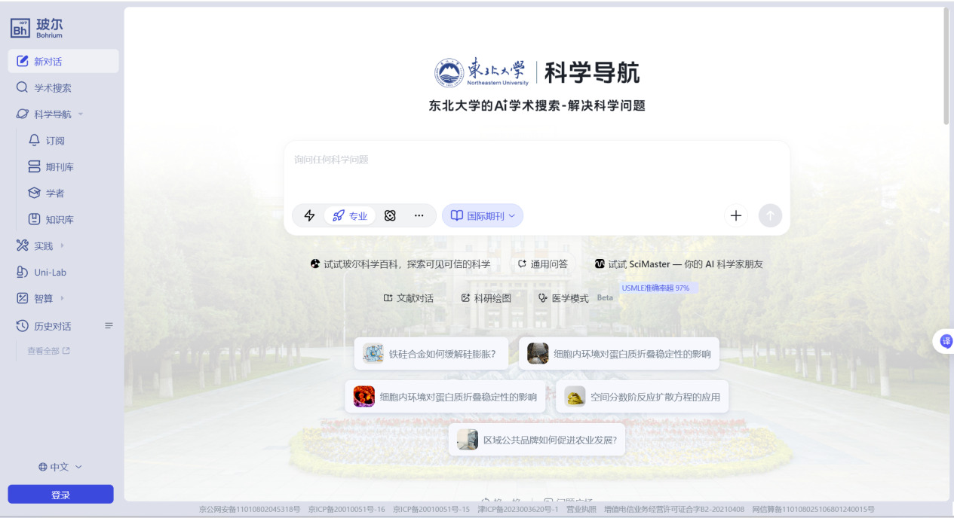Select the atom deep research mode icon
The width and height of the screenshot is (954, 518).
click(390, 216)
